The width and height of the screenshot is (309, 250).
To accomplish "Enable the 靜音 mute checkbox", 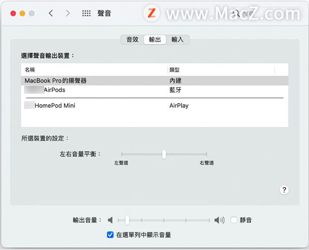I will coord(234,220).
